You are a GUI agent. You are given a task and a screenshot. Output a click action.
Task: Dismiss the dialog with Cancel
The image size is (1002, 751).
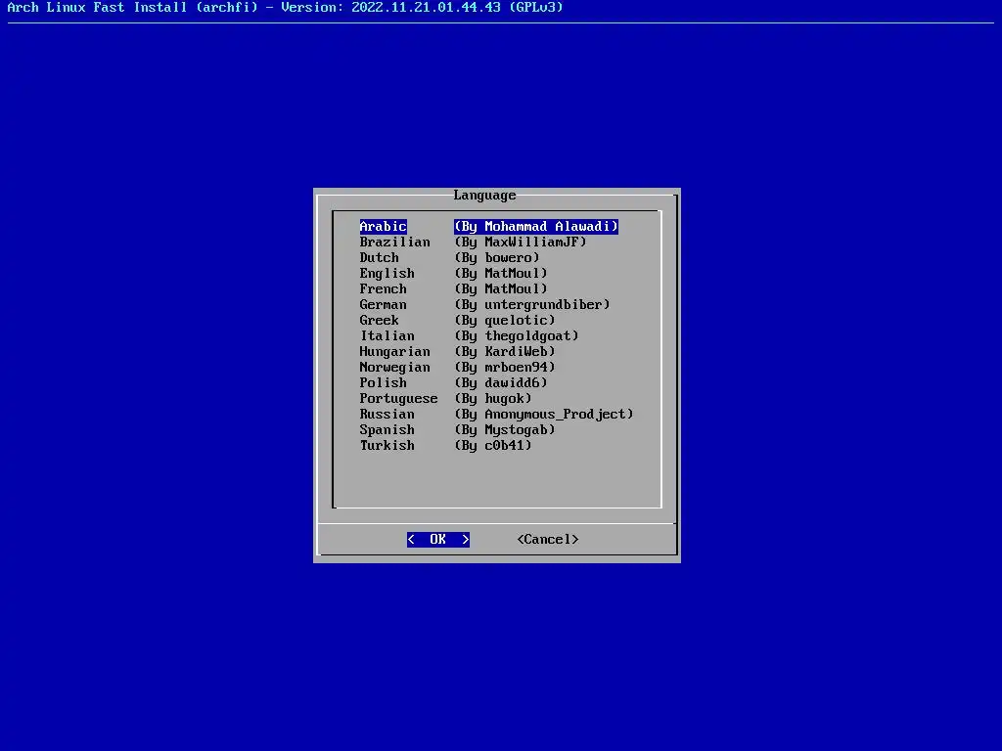548,540
